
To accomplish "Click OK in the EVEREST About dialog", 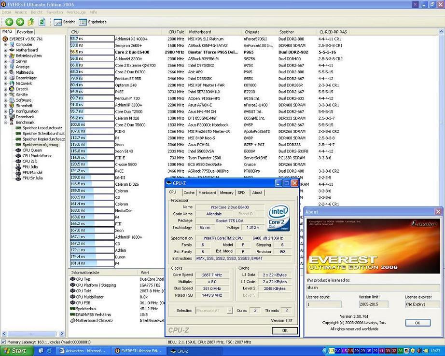I will coord(418,323).
